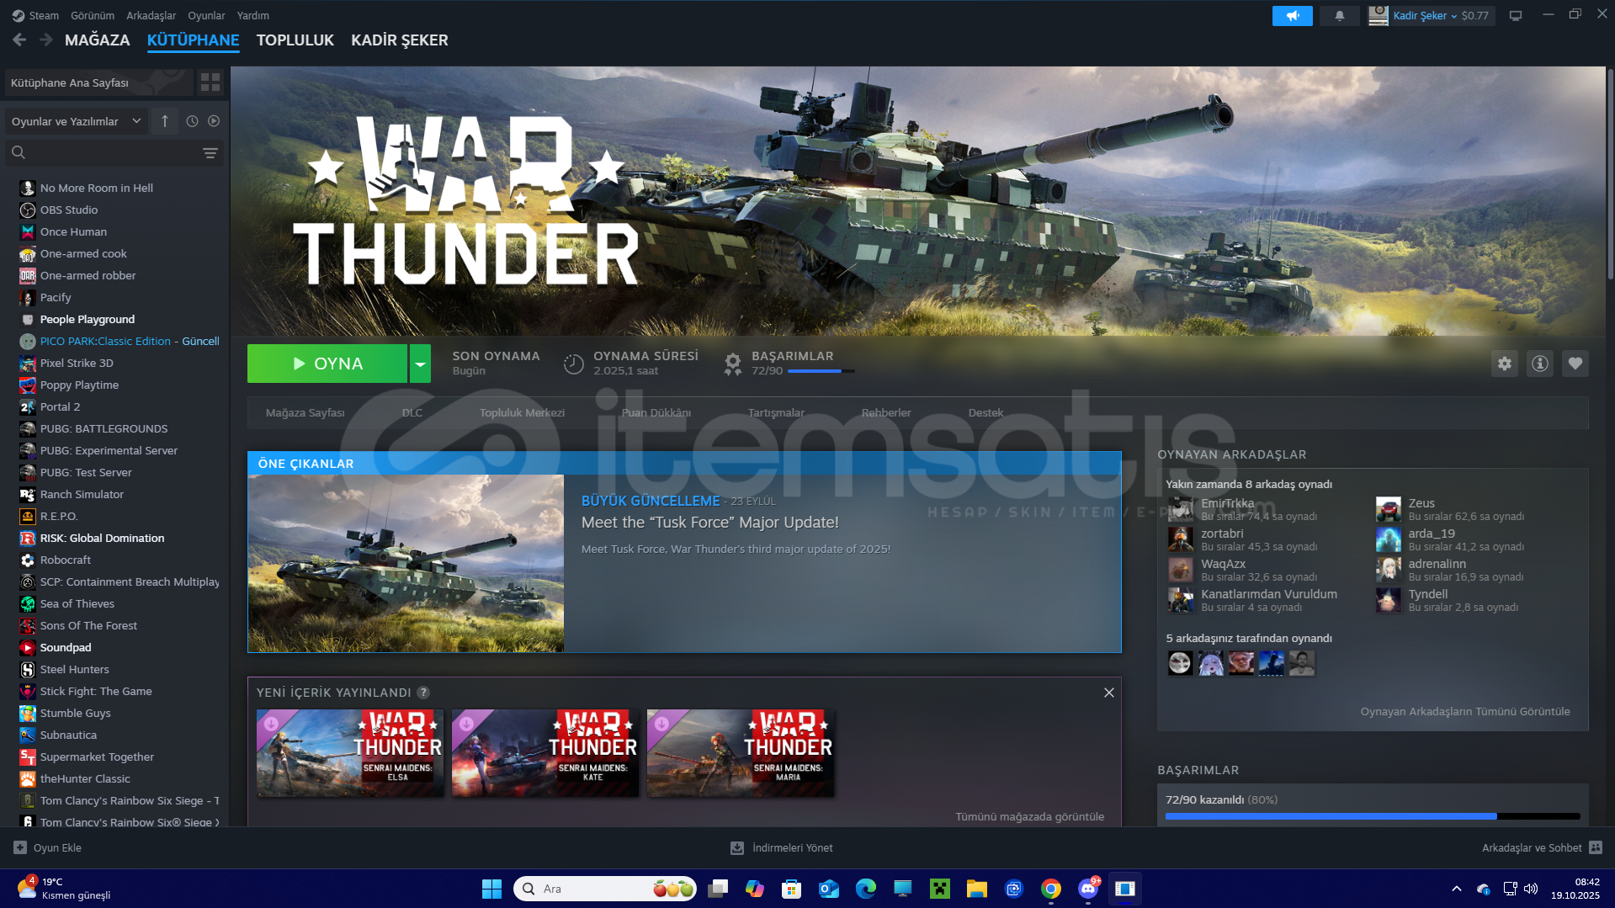Click the 72/90 kazanıldı progress bar

1373,816
